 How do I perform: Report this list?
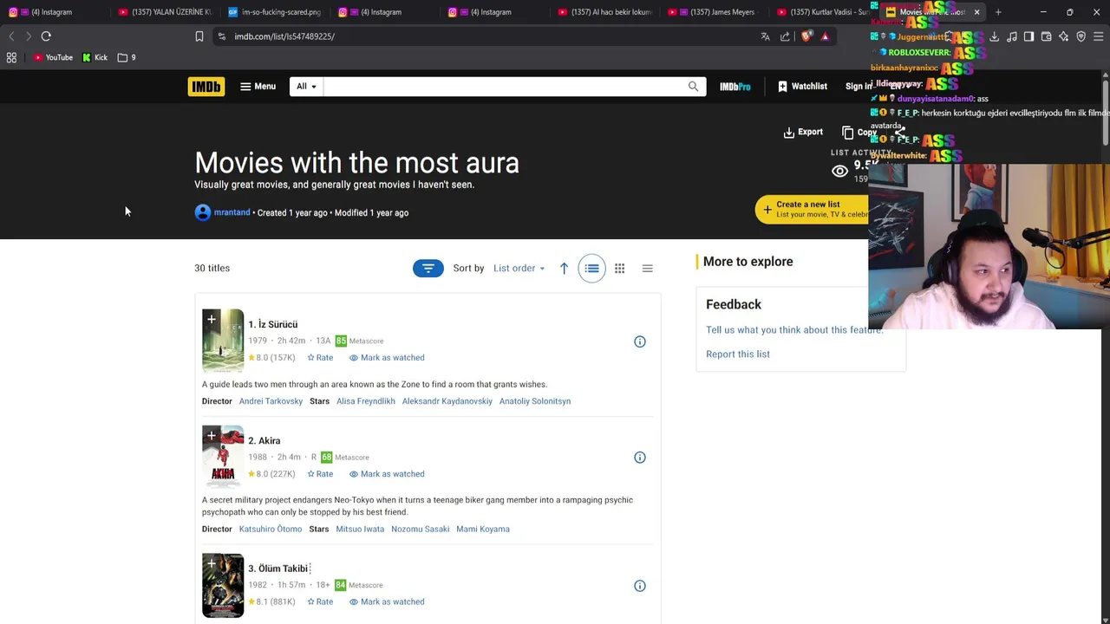(x=738, y=354)
